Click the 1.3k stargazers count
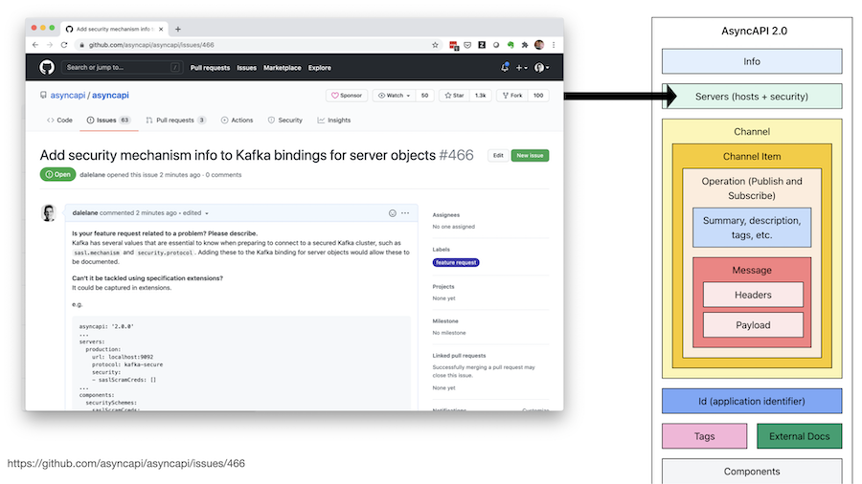Image resolution: width=862 pixels, height=484 pixels. pyautogui.click(x=481, y=96)
